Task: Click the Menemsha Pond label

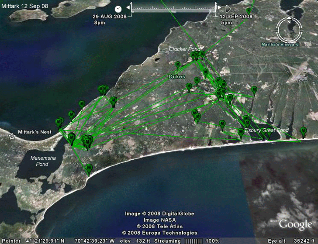Action: (43, 161)
